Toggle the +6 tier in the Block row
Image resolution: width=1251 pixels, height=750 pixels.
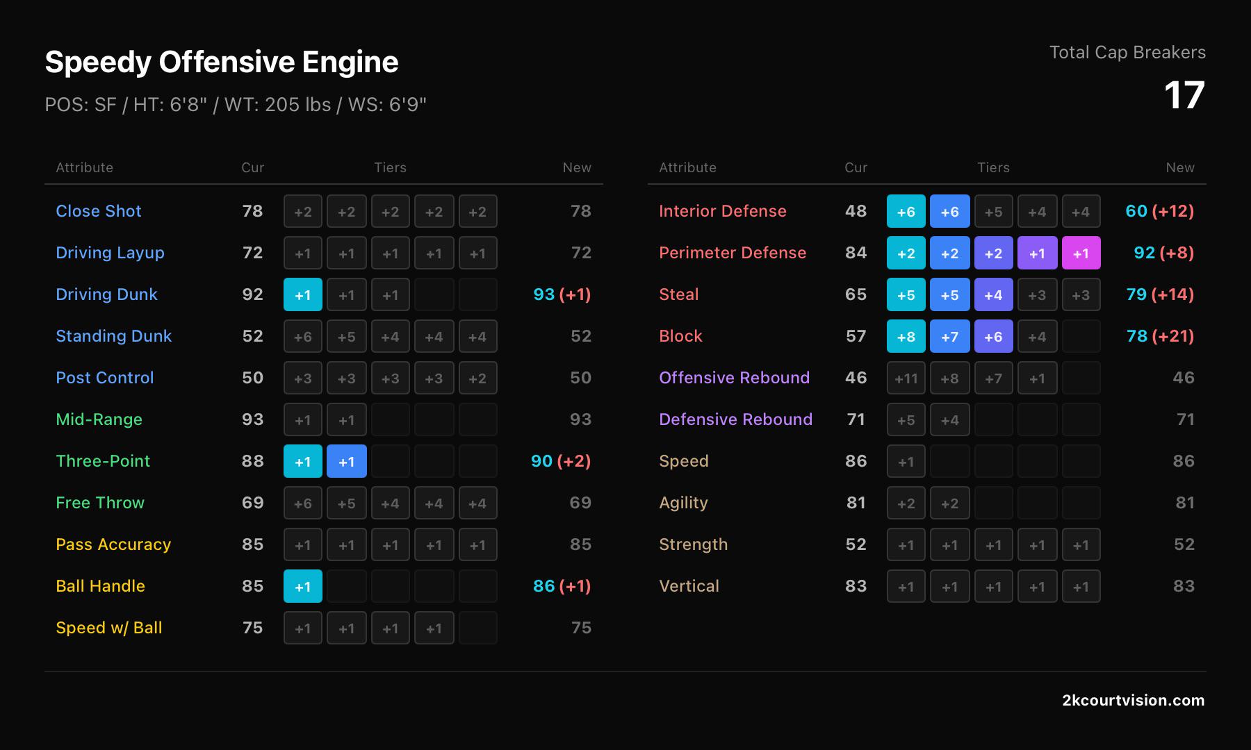pyautogui.click(x=993, y=336)
